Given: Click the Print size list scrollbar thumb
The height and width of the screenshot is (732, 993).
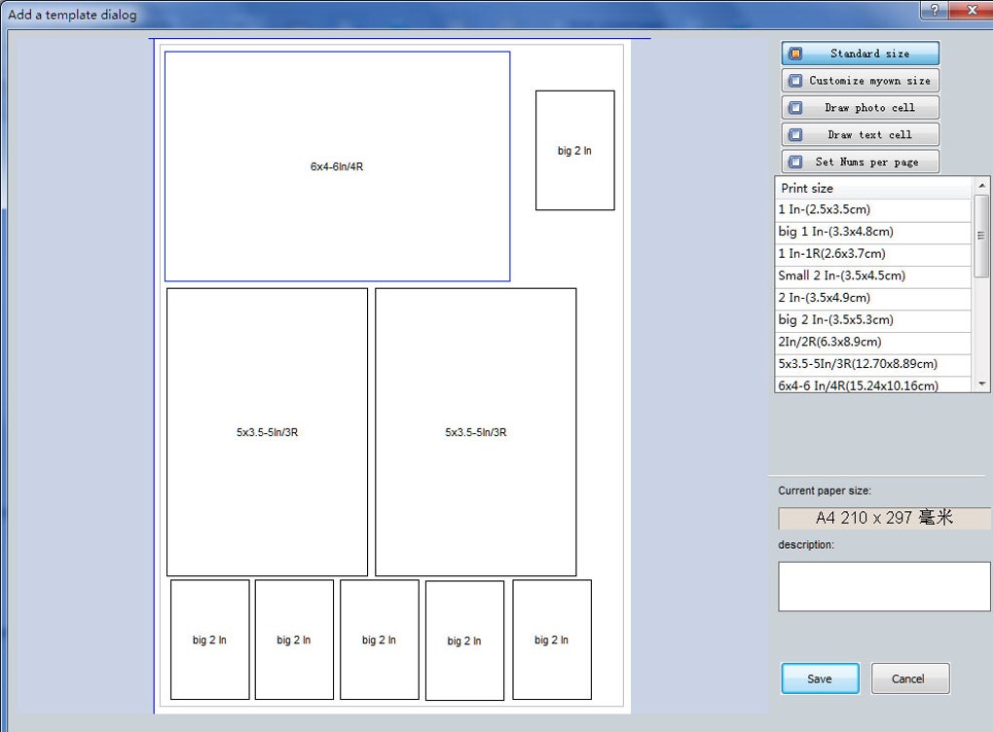Looking at the screenshot, I should pyautogui.click(x=981, y=236).
